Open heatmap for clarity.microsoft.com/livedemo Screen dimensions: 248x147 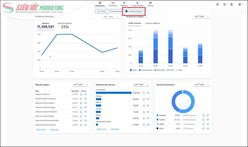(x=81, y=112)
